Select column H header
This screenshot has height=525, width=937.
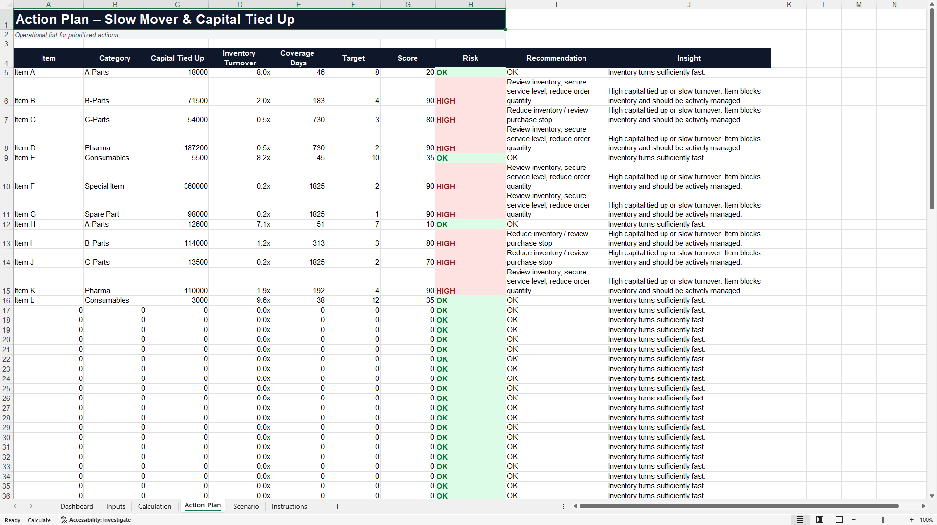(x=470, y=4)
